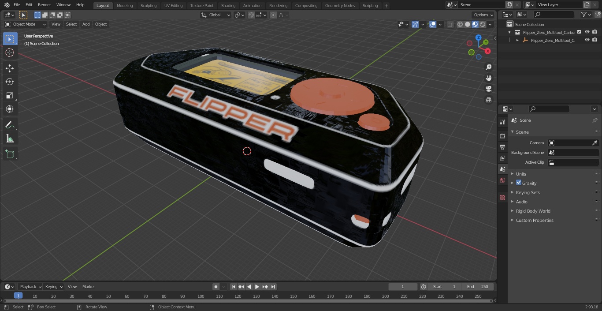Select the Select Box tool
Image resolution: width=602 pixels, height=311 pixels.
tap(10, 39)
